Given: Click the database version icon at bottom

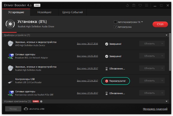Looking at the screenshot, I should click(x=26, y=109).
